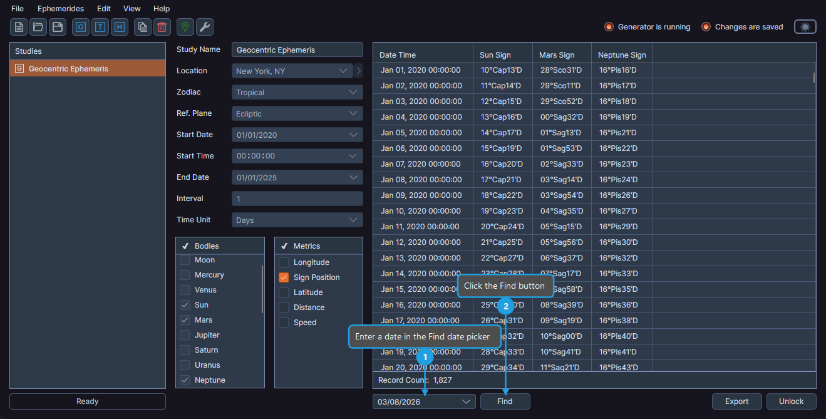Open the Zodiac dropdown

297,91
